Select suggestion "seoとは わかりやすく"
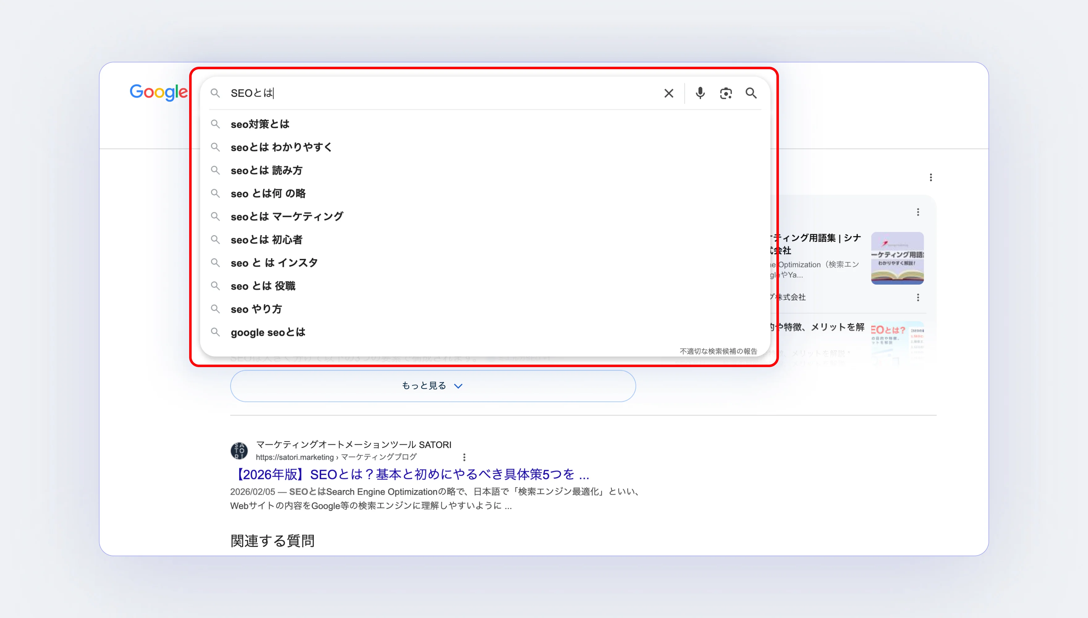Image resolution: width=1088 pixels, height=618 pixels. click(x=485, y=147)
